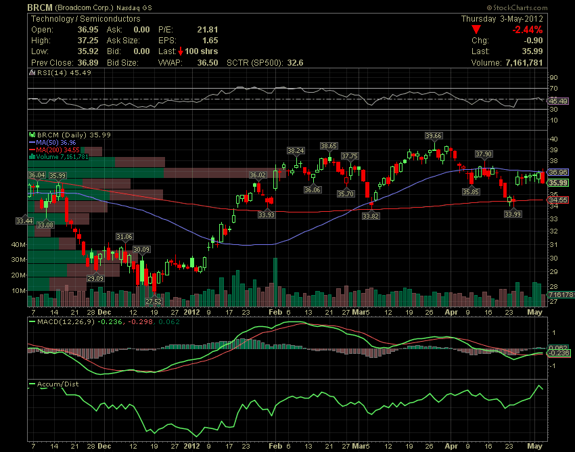The width and height of the screenshot is (575, 452).
Task: Click the green line marker beside MACD(12,26,9)
Action: point(32,322)
